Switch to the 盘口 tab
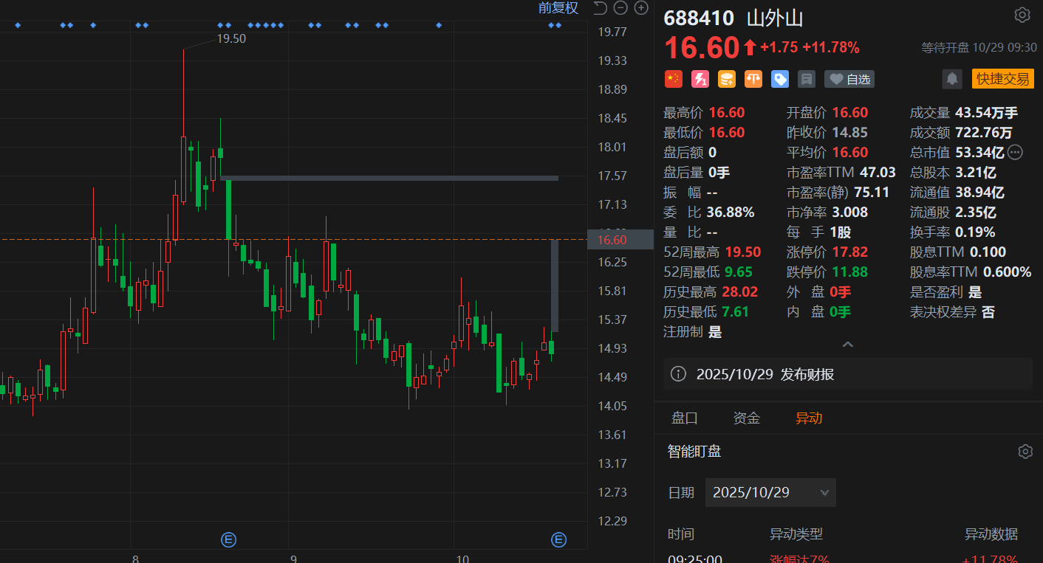Viewport: 1043px width, 563px height. click(685, 418)
